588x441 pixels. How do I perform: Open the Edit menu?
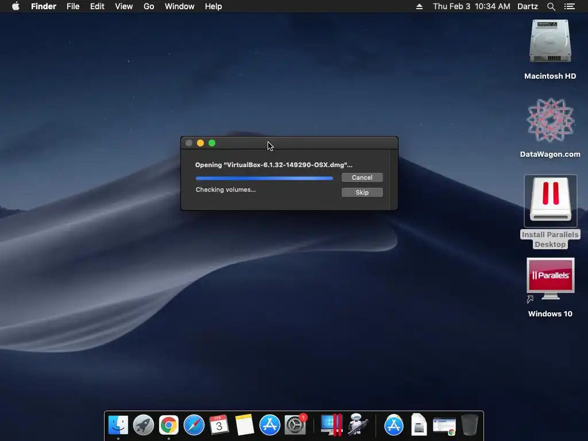[97, 6]
